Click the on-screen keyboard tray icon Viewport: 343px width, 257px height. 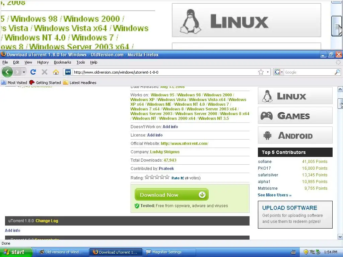tap(293, 252)
